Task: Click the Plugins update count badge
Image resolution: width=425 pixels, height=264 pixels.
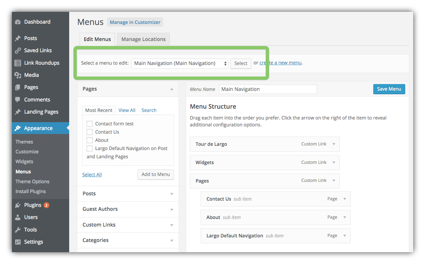Action: [x=46, y=205]
